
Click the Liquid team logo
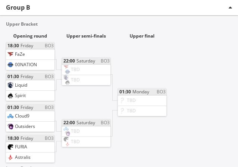point(10,85)
